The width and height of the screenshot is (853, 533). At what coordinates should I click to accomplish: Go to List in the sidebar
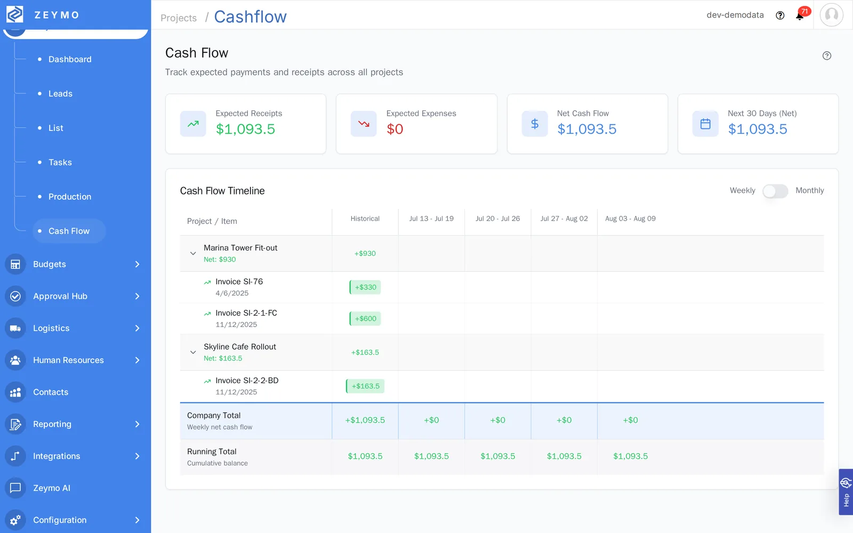tap(55, 128)
